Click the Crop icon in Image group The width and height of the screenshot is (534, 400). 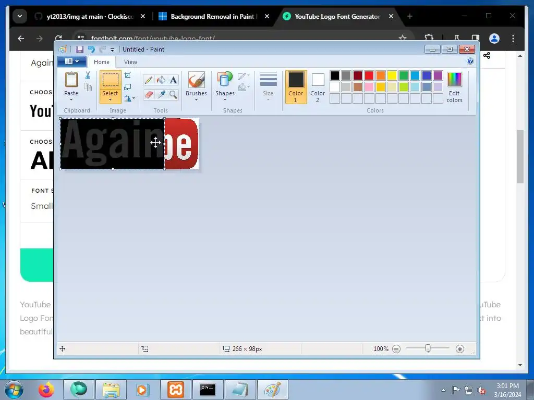click(128, 75)
